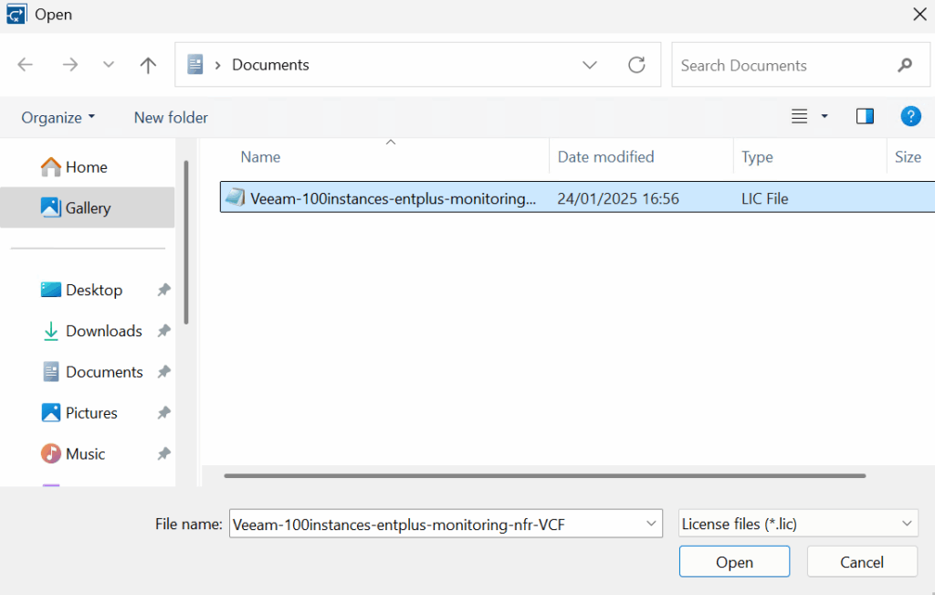Select Gallery in the navigation pane
This screenshot has height=595, width=935.
point(88,207)
